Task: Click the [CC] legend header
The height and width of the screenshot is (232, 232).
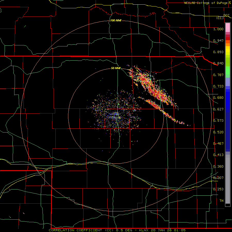Action: 220,18
